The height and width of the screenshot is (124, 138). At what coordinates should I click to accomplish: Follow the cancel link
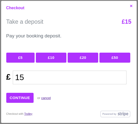pyautogui.click(x=46, y=98)
